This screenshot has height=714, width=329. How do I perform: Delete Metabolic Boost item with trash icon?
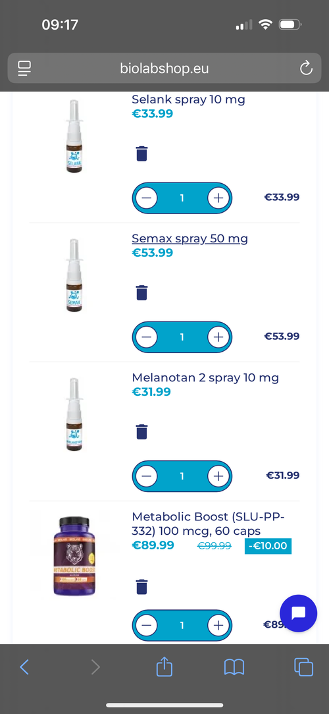click(x=142, y=586)
